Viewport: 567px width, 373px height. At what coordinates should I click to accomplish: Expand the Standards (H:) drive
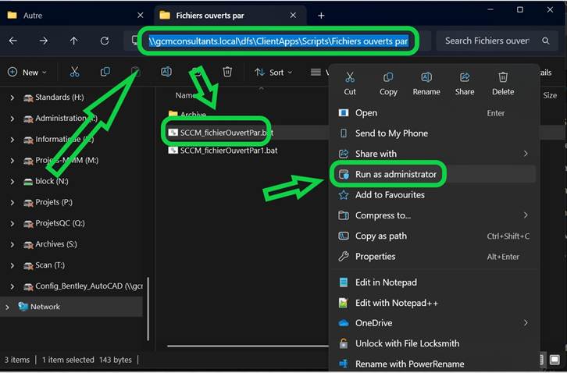tap(12, 98)
